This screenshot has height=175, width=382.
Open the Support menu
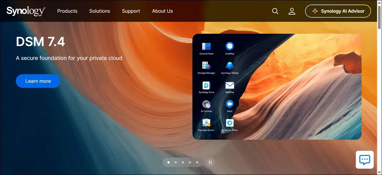point(131,11)
